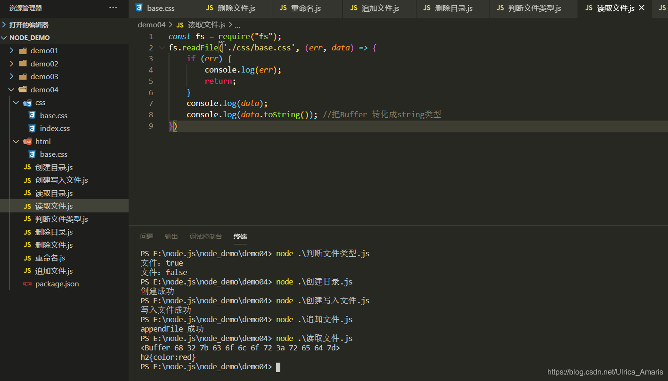
Task: Expand the demo01 folder chevron
Action: [12, 50]
